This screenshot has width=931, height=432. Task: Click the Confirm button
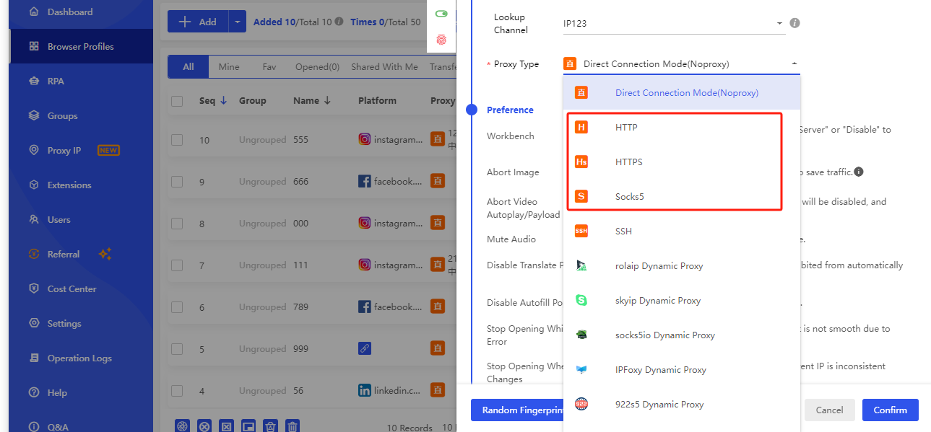890,410
